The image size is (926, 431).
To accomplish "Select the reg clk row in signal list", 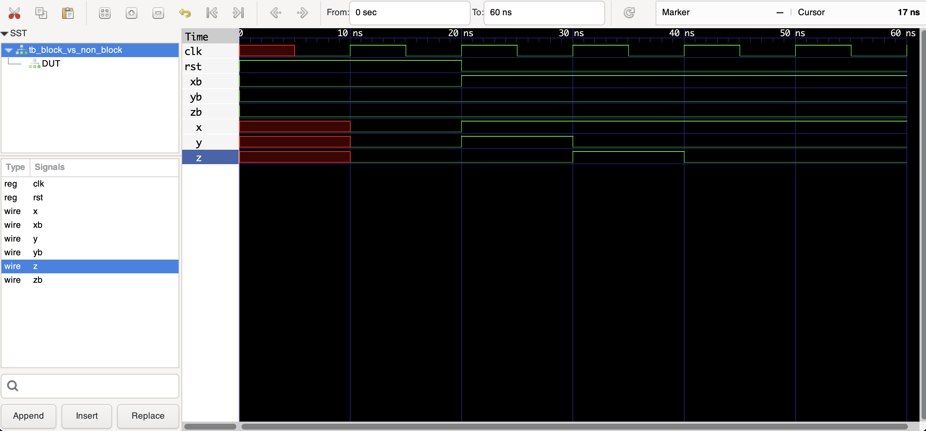I will pos(90,184).
